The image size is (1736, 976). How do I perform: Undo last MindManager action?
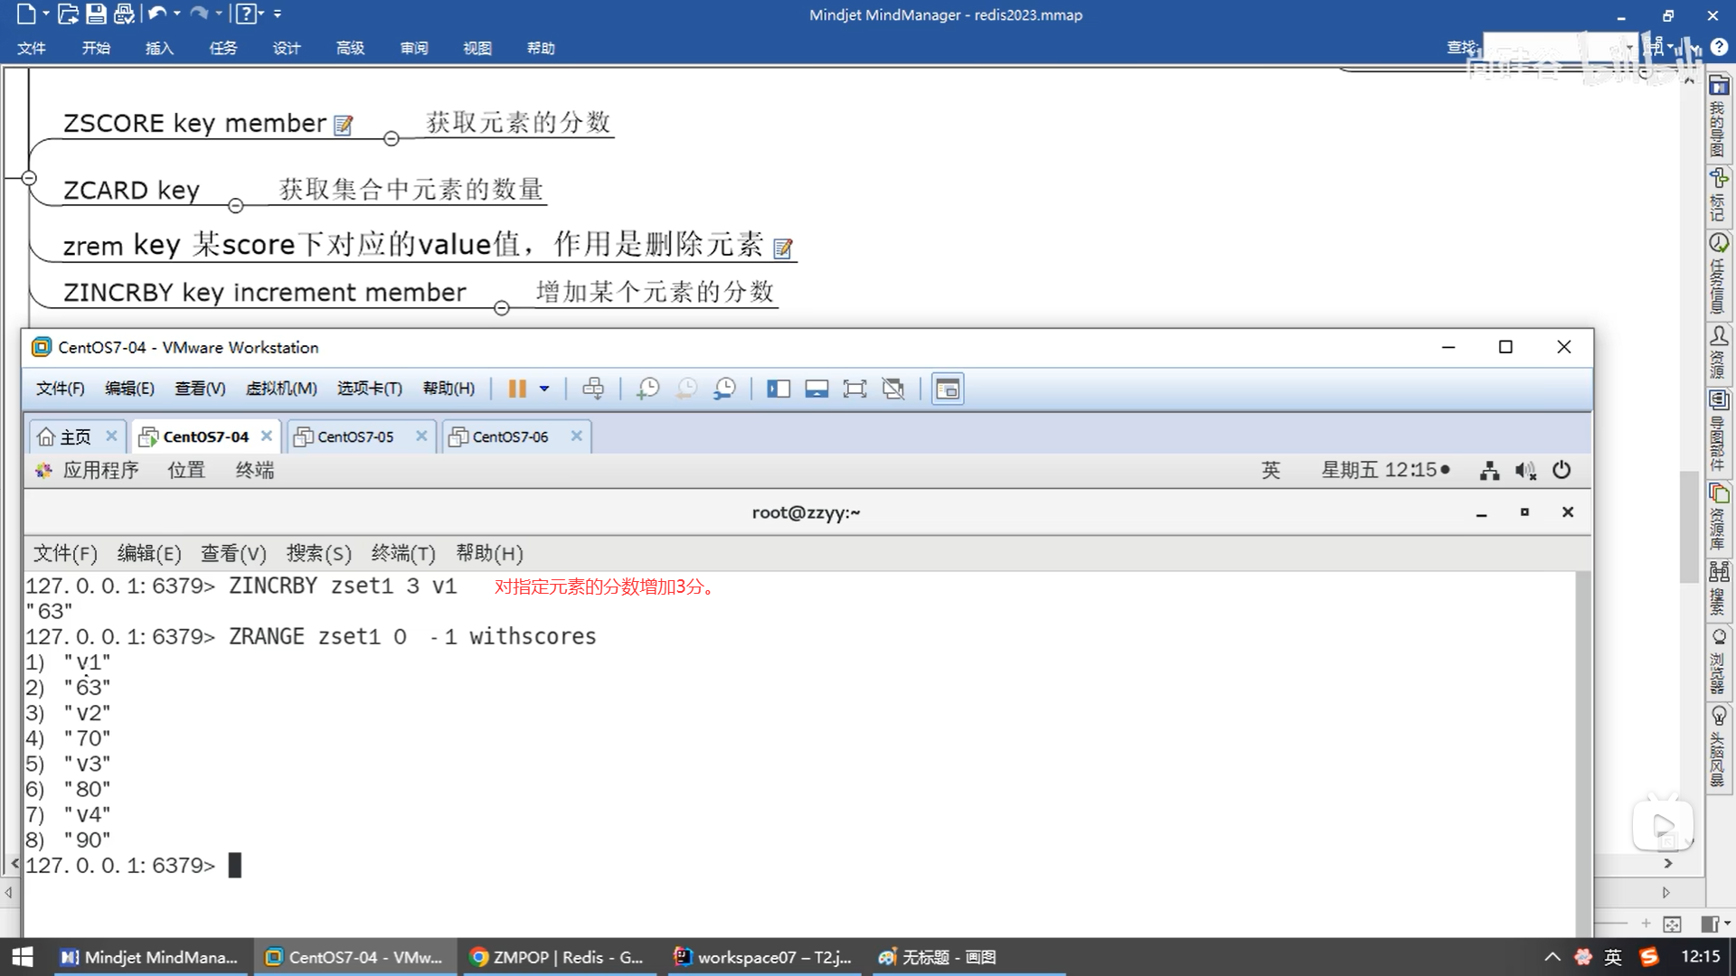point(156,14)
